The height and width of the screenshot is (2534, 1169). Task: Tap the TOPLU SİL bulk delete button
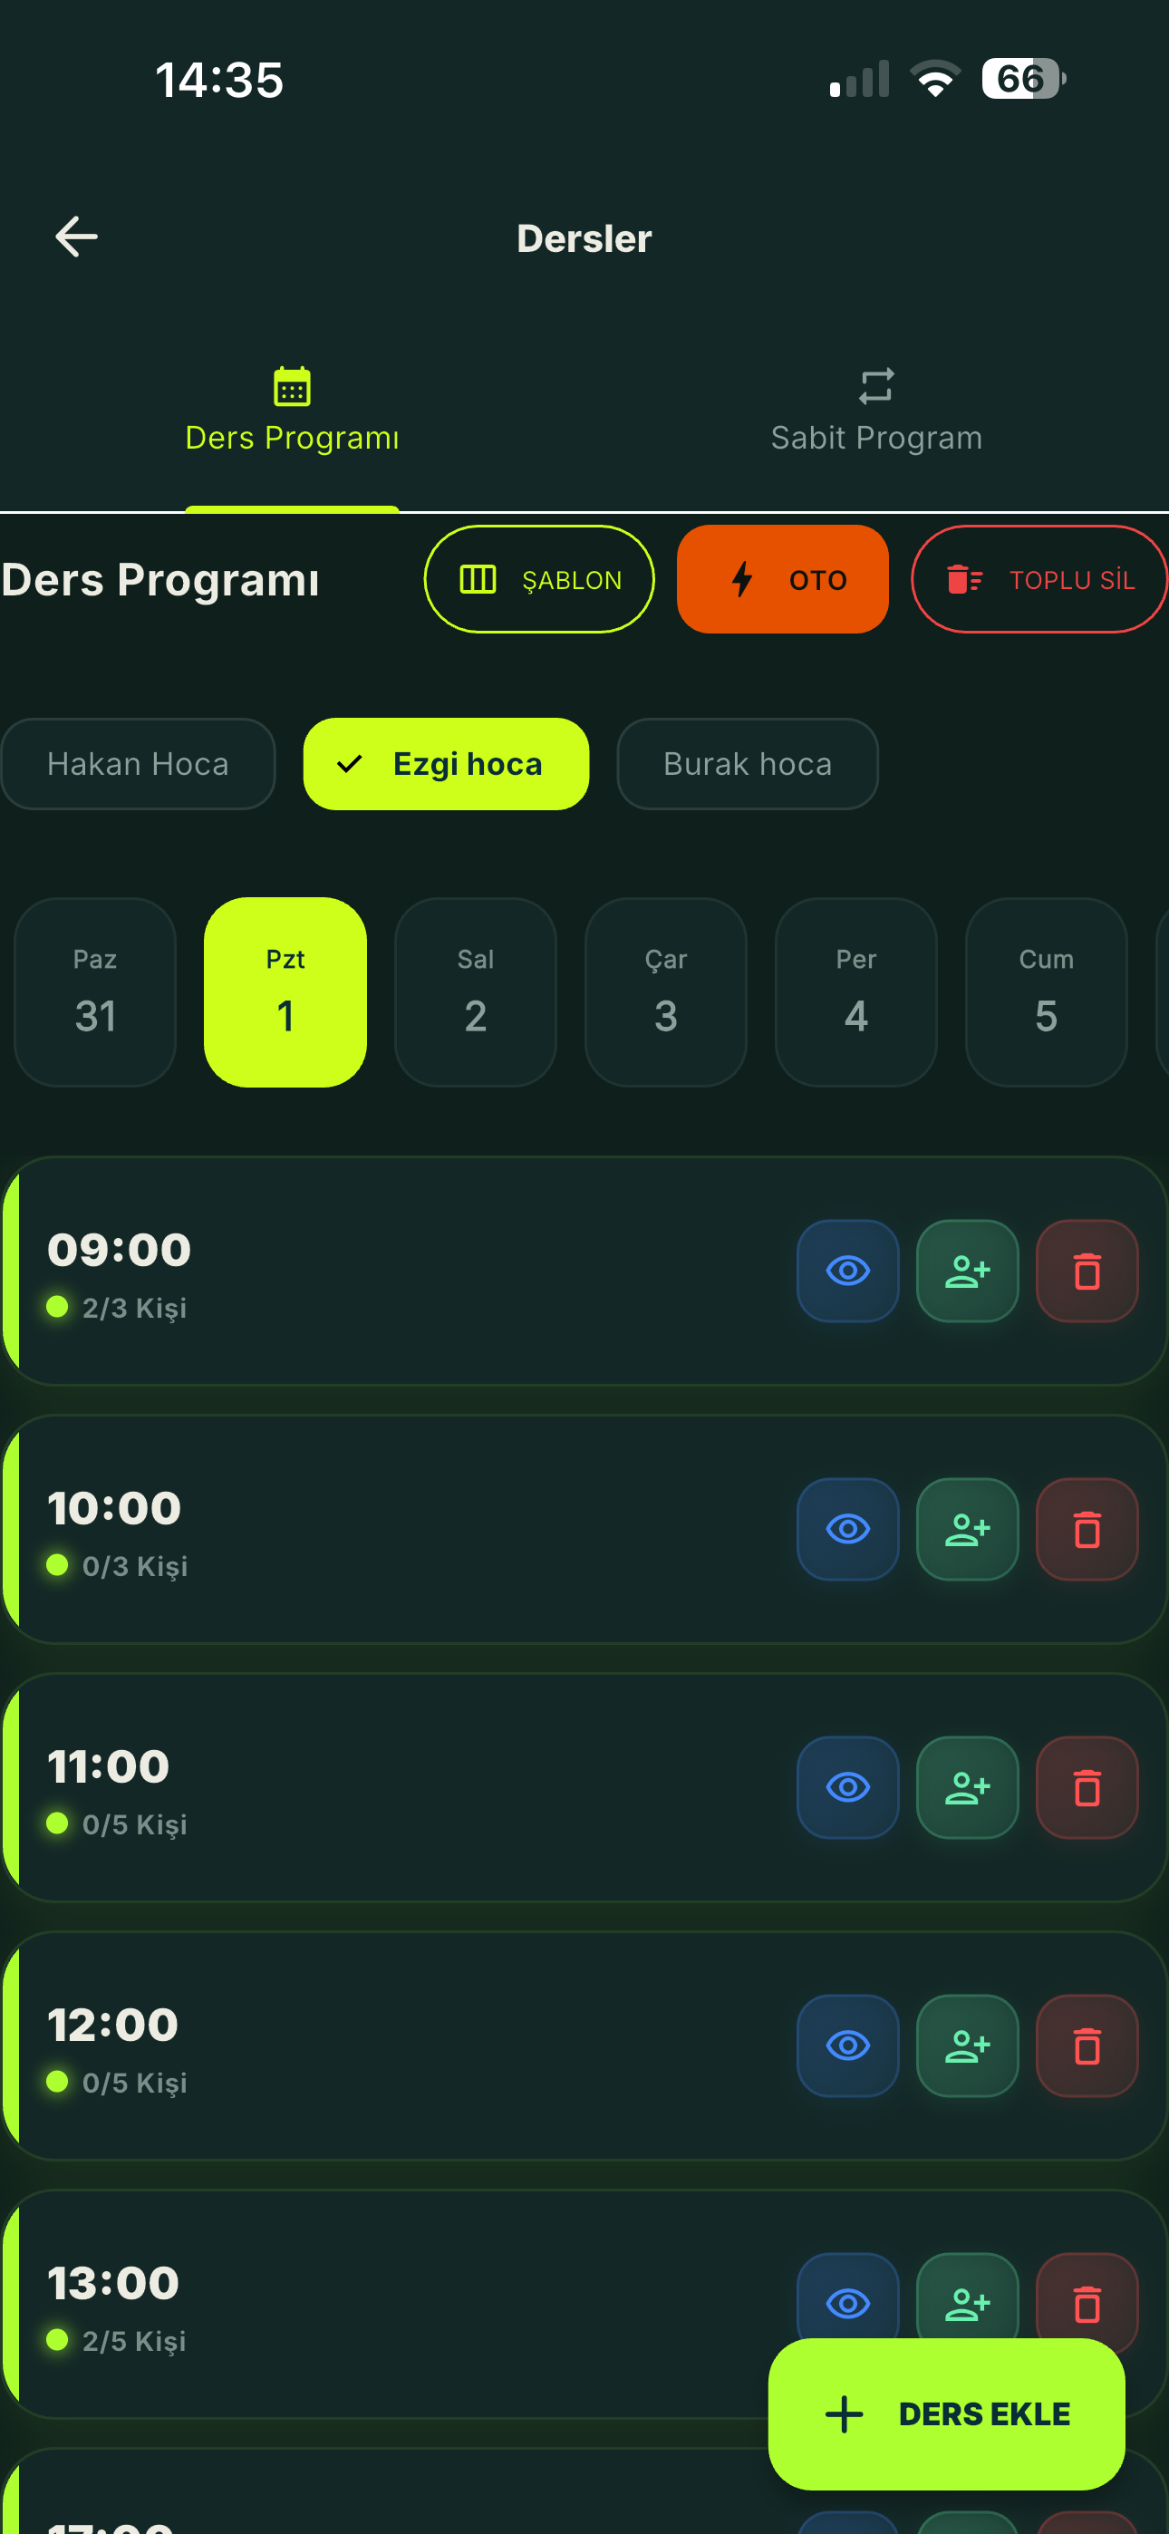pyautogui.click(x=1040, y=579)
